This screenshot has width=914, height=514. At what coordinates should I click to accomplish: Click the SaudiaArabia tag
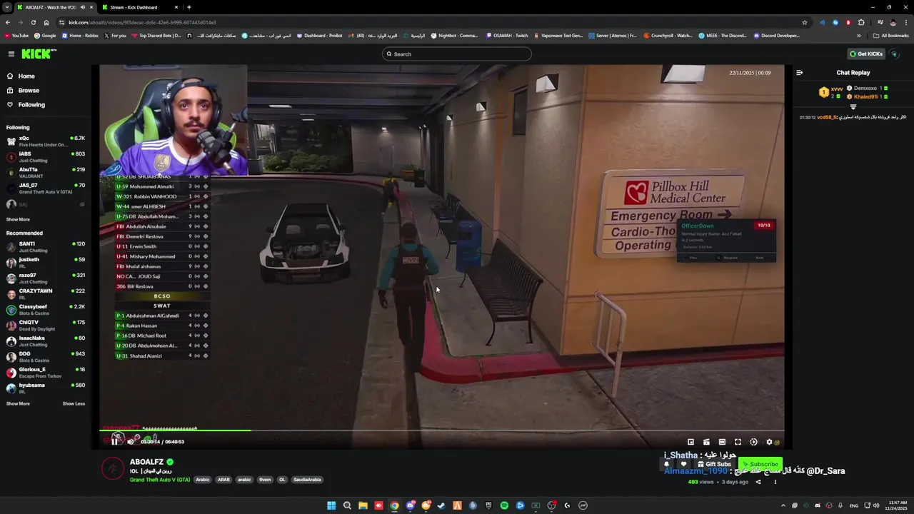coord(307,480)
